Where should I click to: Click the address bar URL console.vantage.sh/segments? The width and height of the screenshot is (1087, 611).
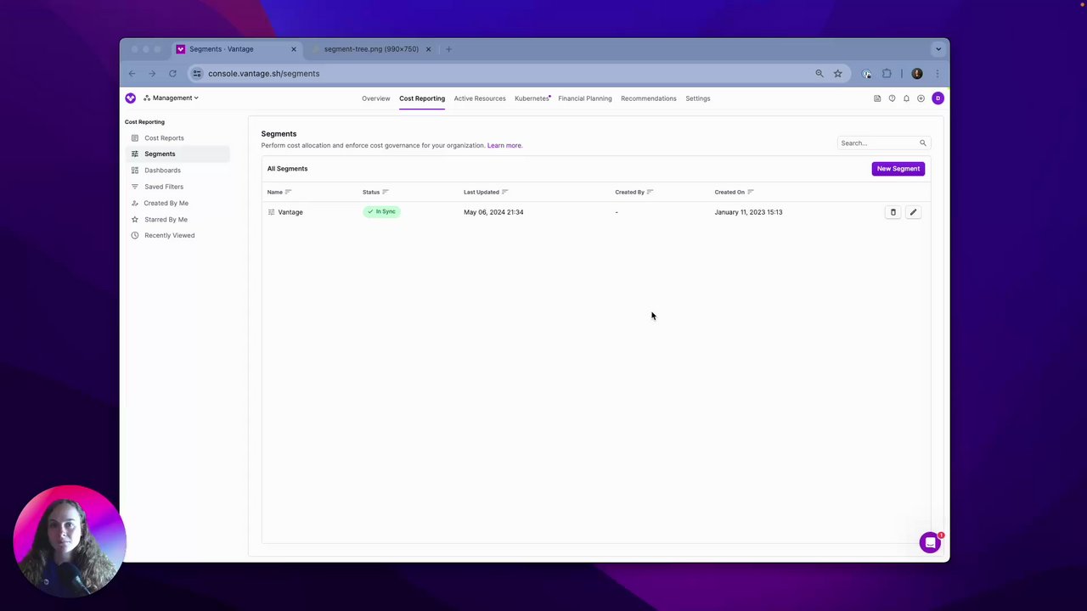coord(264,74)
